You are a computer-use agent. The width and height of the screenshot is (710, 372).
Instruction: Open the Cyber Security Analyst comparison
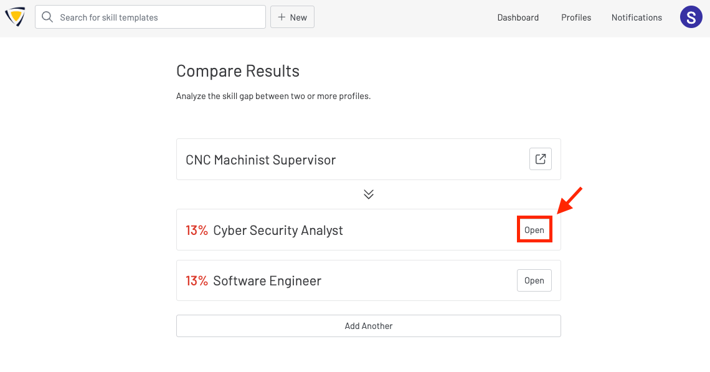534,230
